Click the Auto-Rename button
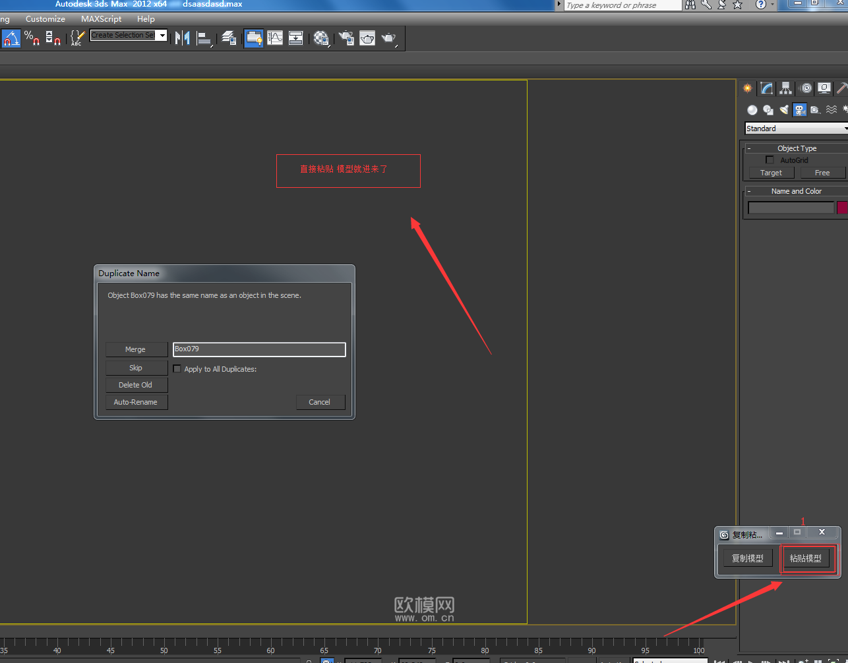 pos(136,402)
